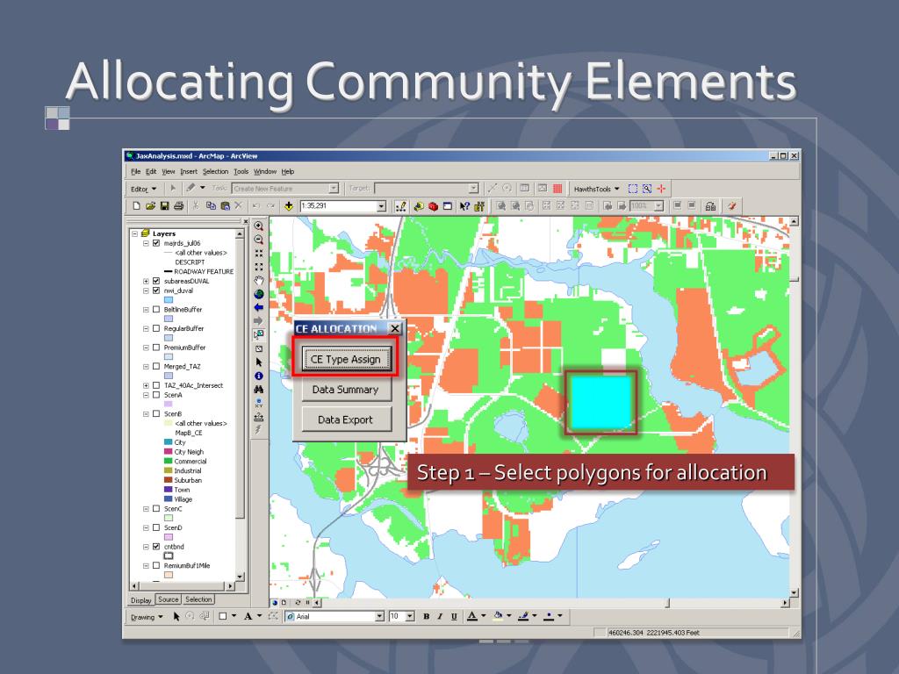Viewport: 899px width, 674px height.
Task: Turn on the ScenB layer
Action: (156, 414)
